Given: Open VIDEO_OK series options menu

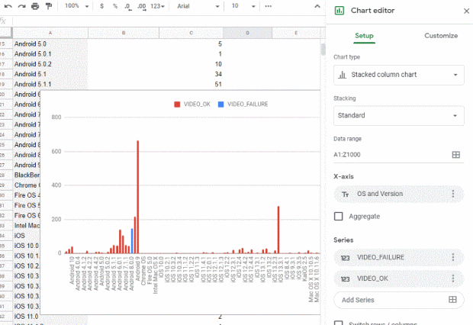Looking at the screenshot, I should click(453, 278).
